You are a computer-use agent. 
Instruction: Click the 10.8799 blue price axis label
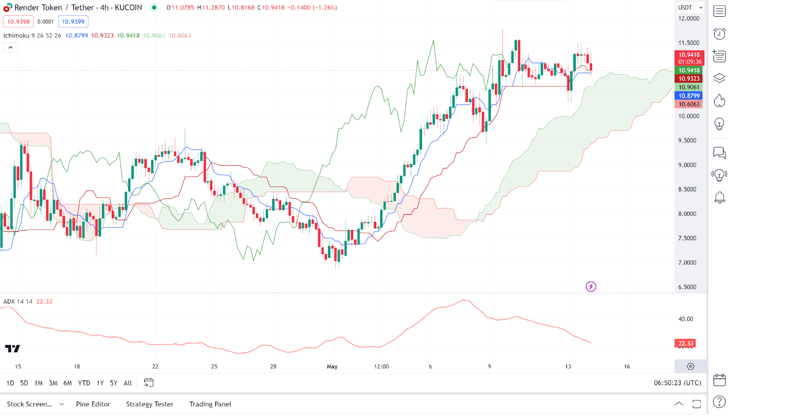[689, 96]
